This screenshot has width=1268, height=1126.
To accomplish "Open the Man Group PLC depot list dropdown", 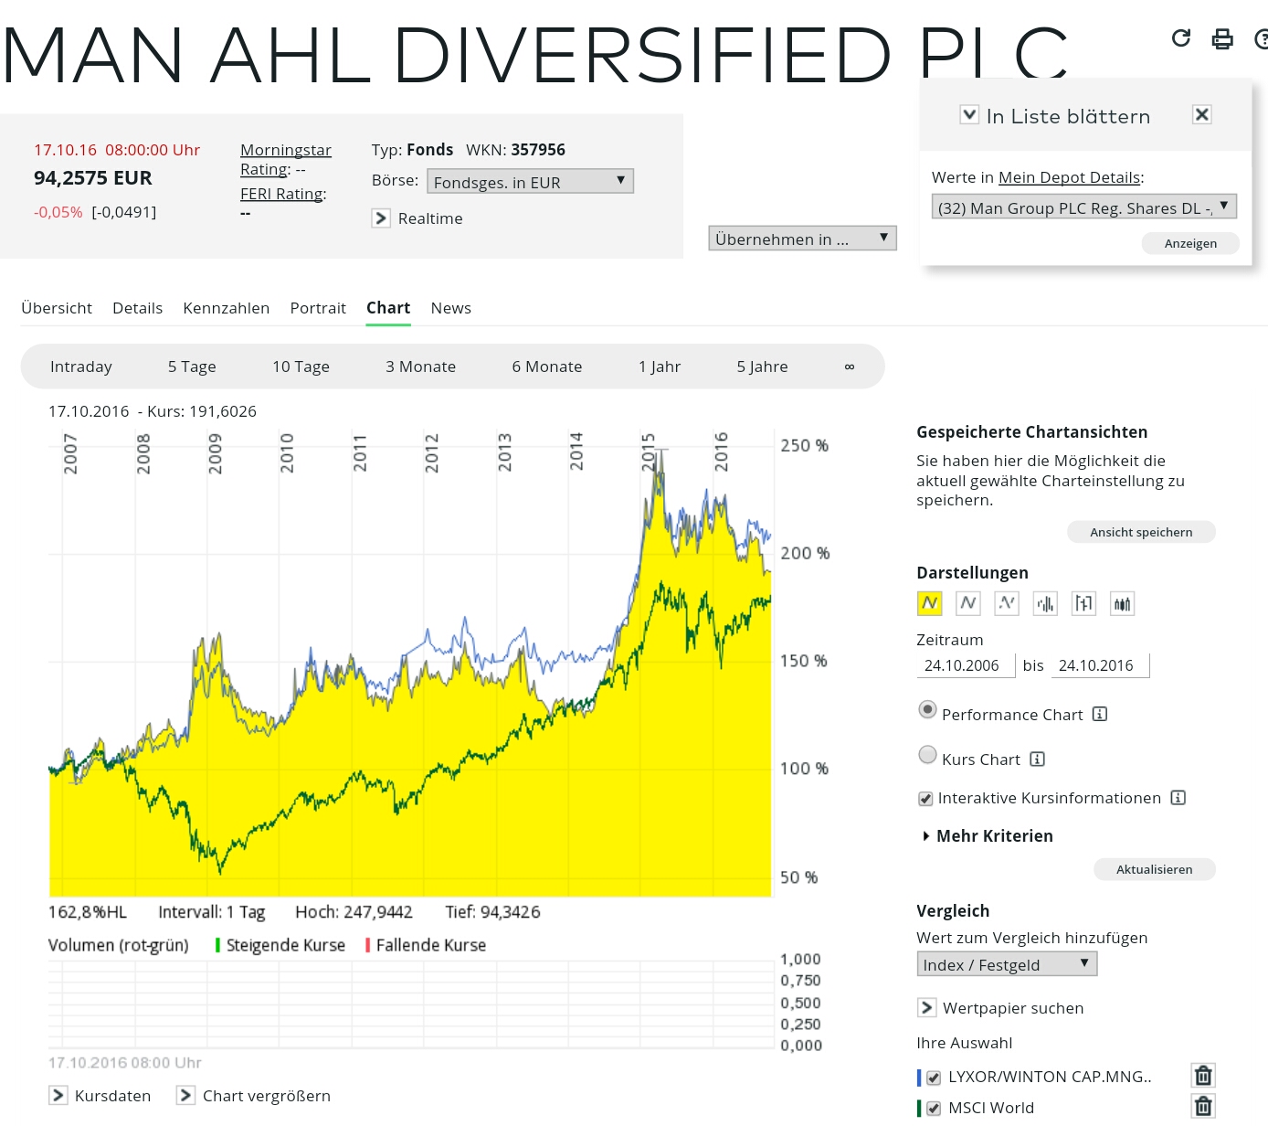I will click(1083, 207).
